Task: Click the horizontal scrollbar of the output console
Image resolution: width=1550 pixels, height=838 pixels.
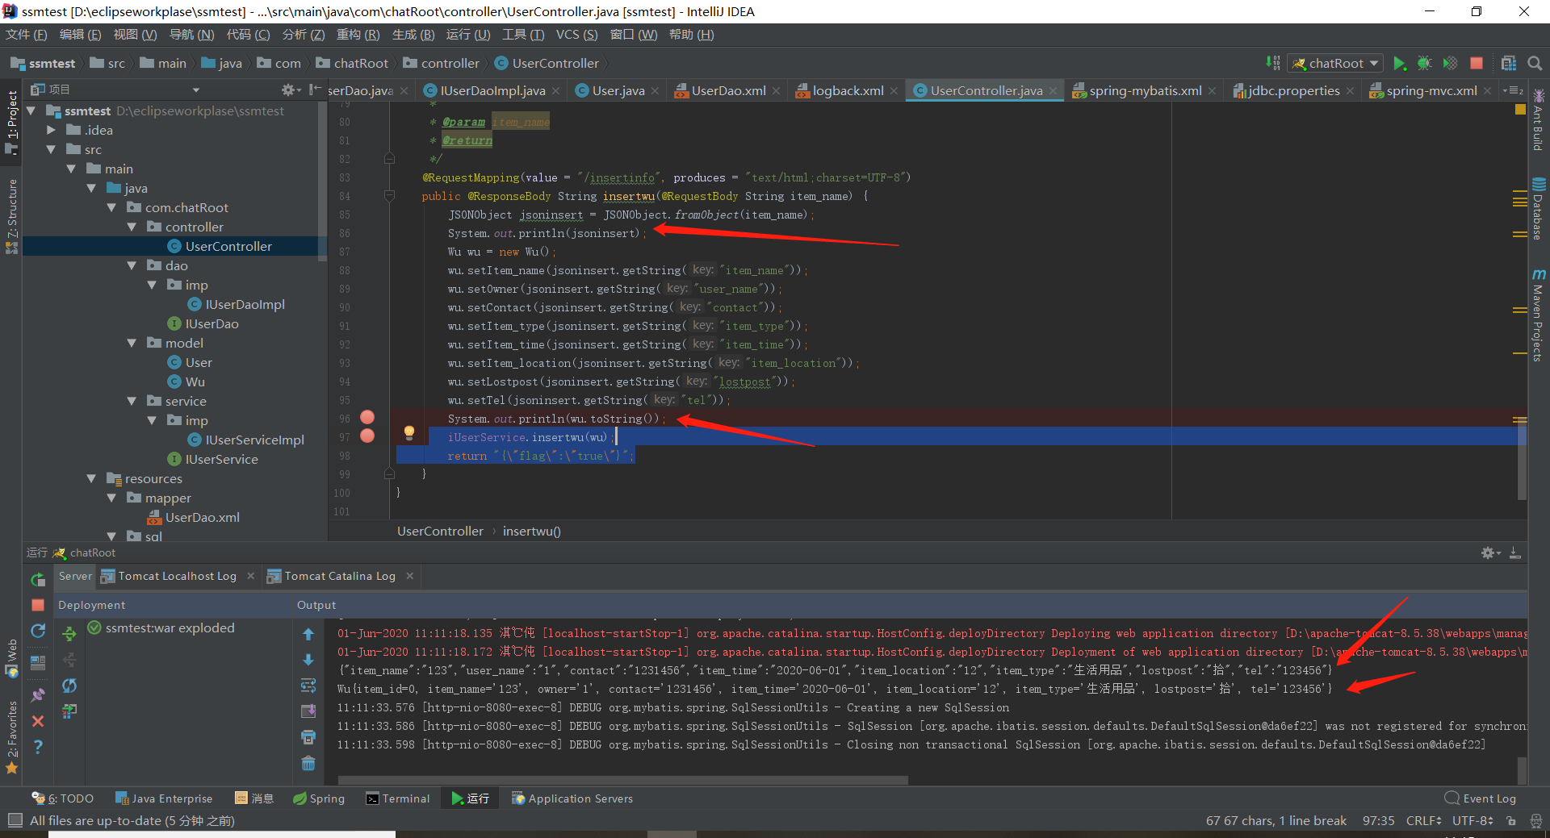Action: [622, 780]
